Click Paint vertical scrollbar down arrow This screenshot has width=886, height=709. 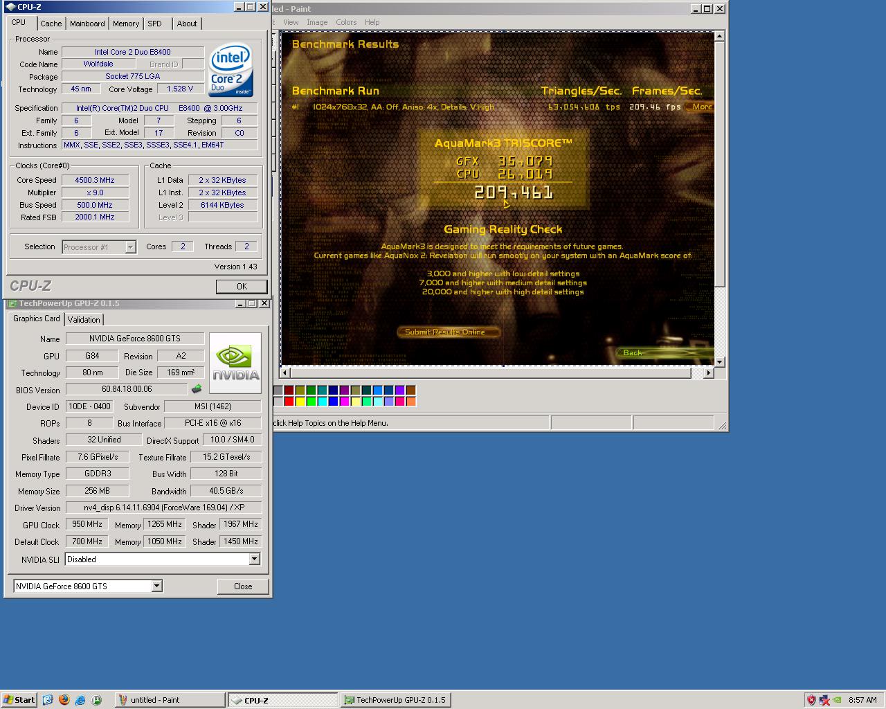(720, 361)
